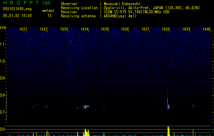Click the small red echo near 1639

(x=193, y=106)
